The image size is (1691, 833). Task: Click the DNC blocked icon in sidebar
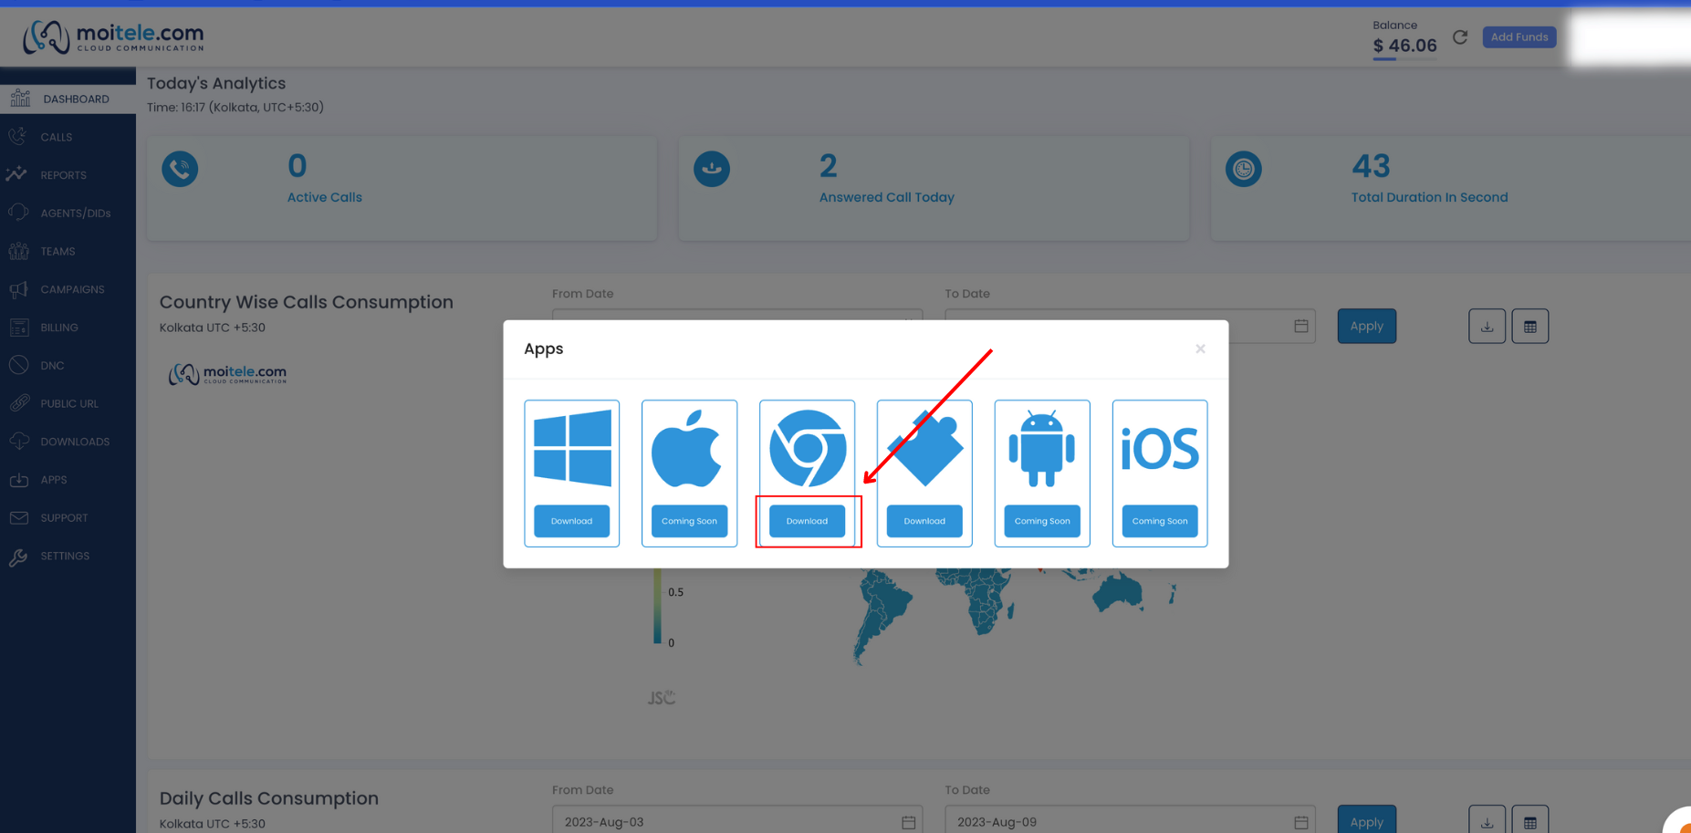[18, 365]
